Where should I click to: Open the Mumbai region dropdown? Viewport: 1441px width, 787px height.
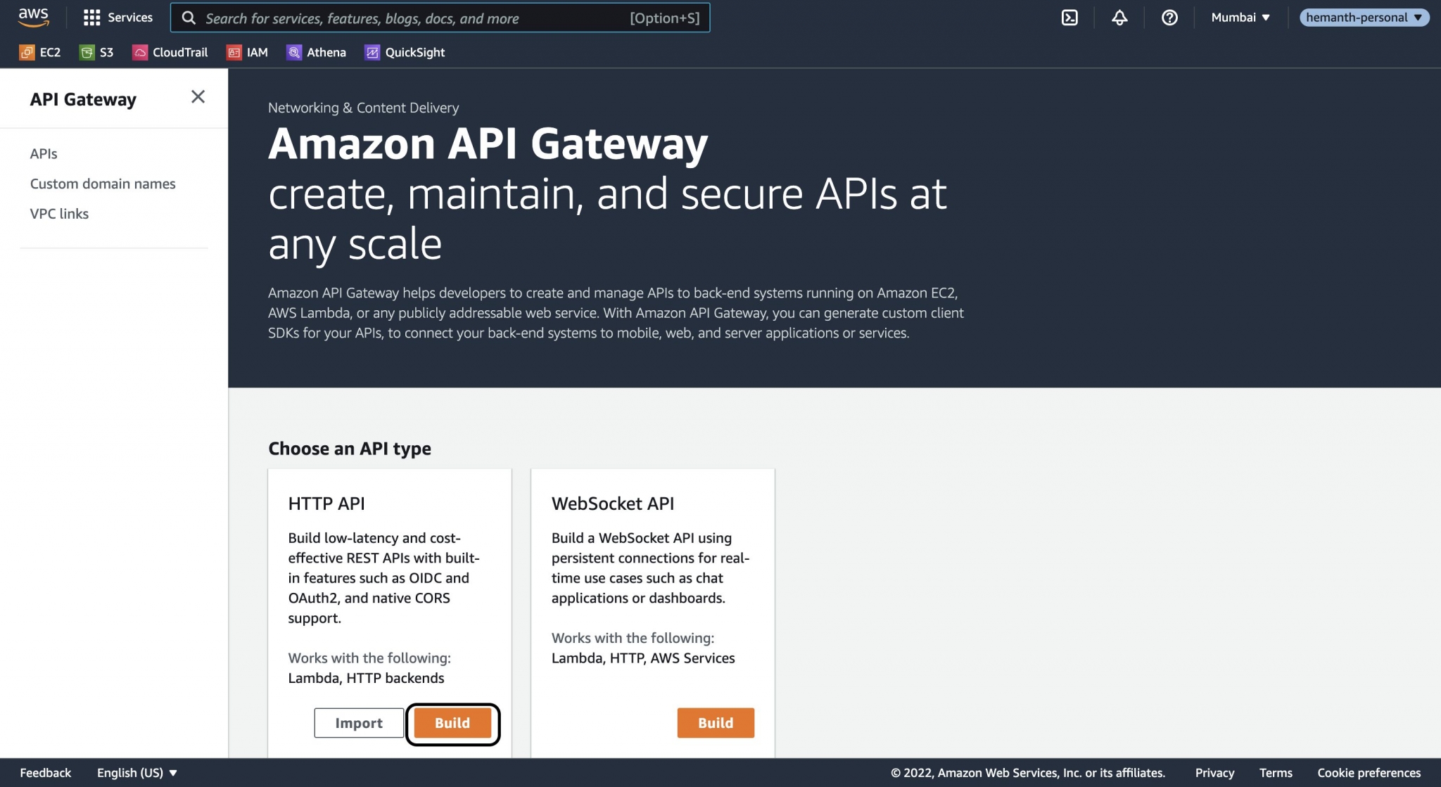tap(1240, 18)
